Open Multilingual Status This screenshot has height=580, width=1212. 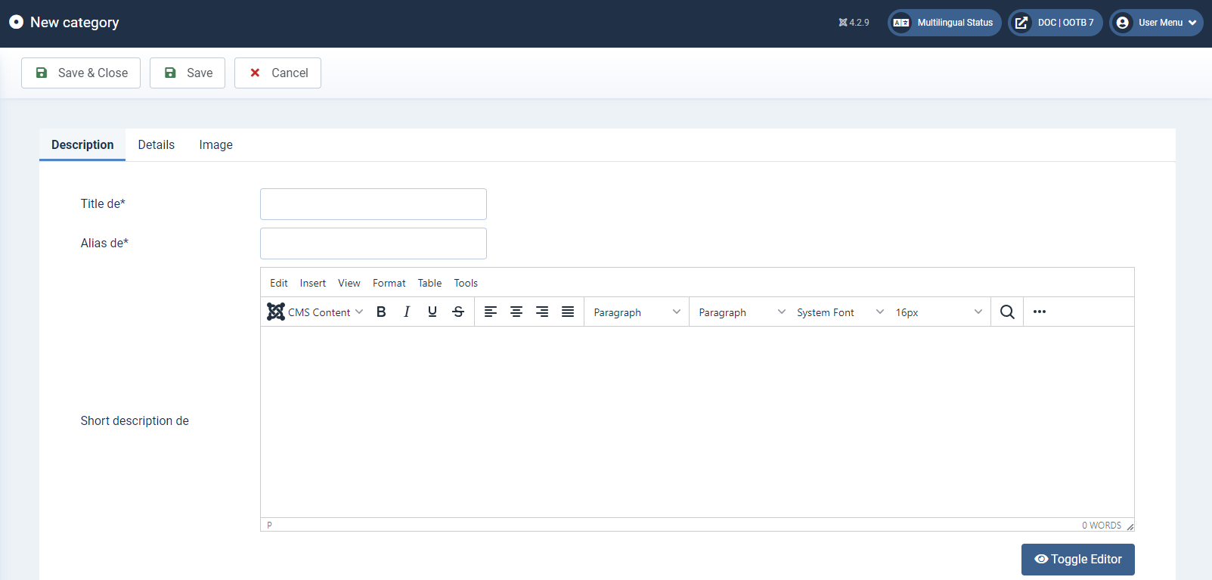944,23
